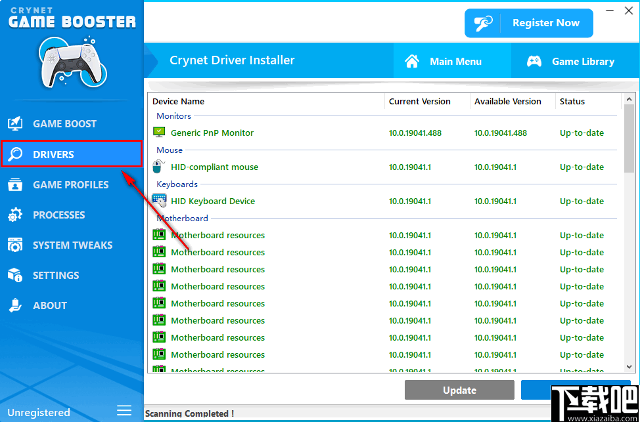Click the Settings box icon
Viewport: 640px width, 422px height.
pyautogui.click(x=15, y=275)
